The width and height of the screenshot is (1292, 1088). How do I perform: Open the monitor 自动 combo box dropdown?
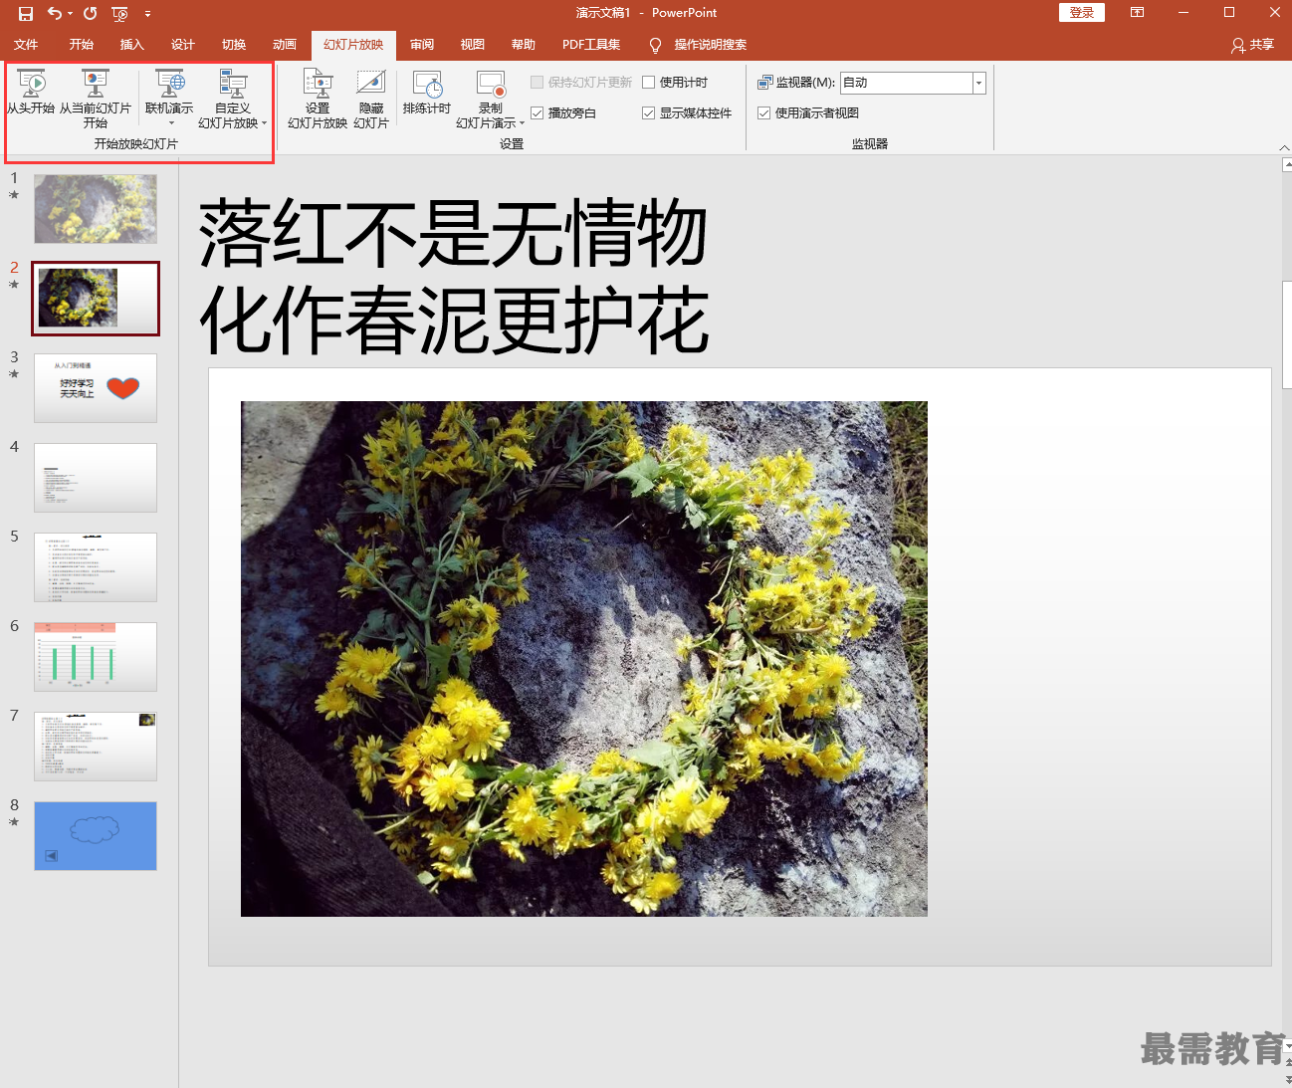click(x=978, y=83)
